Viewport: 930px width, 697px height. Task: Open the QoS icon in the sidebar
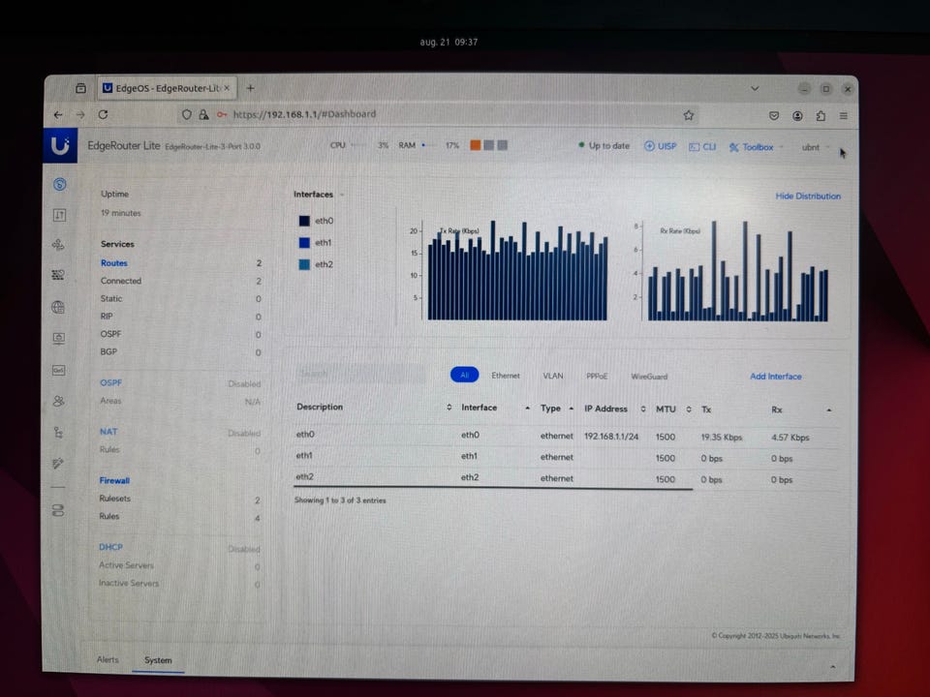(59, 370)
